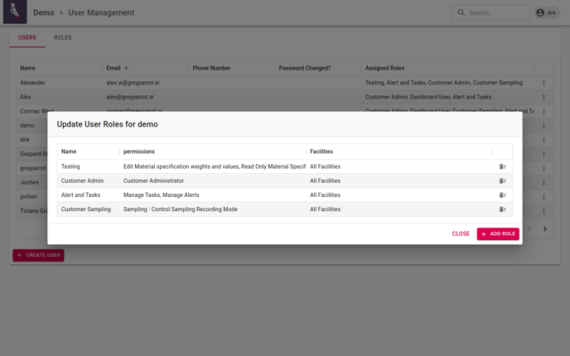Select the Customer Admin name cell
Screen dimensions: 570x356
click(x=83, y=180)
